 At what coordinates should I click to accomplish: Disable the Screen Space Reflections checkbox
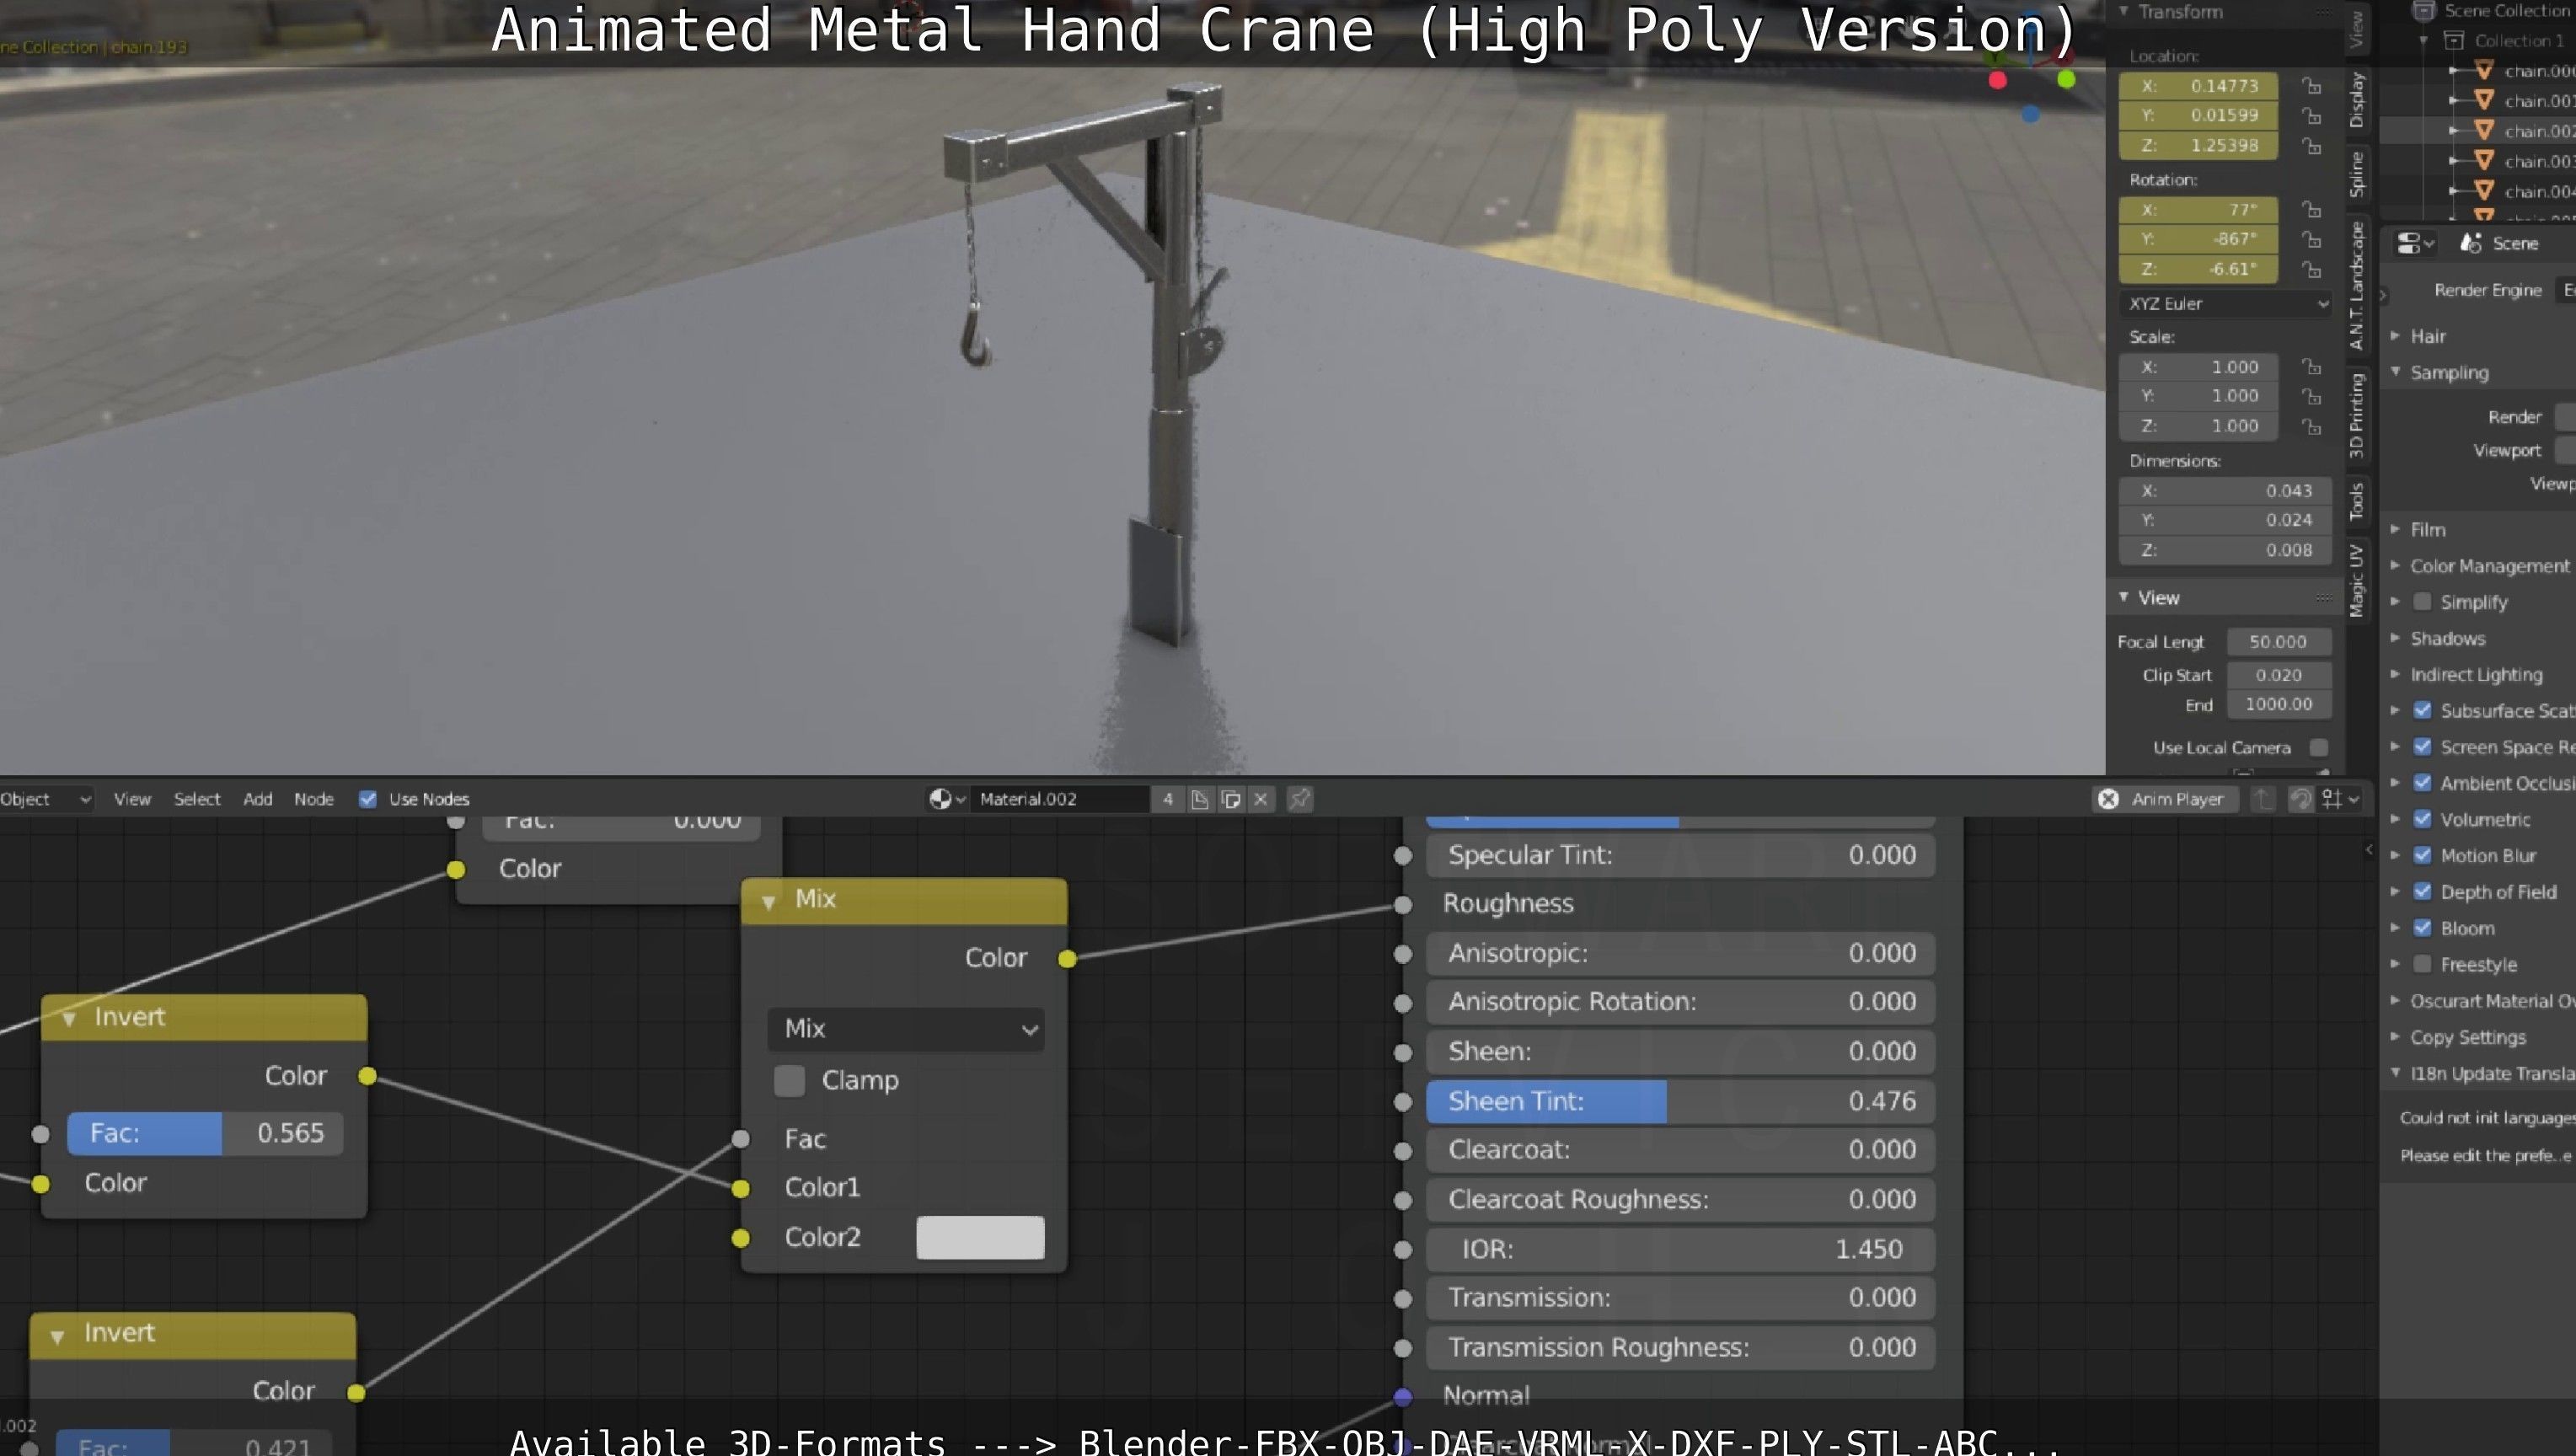[x=2422, y=746]
